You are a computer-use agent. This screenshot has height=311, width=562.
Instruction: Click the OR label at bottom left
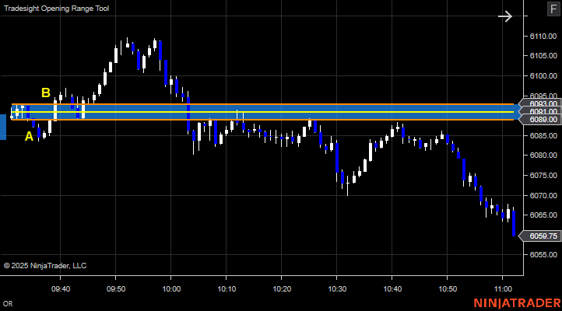pos(8,304)
